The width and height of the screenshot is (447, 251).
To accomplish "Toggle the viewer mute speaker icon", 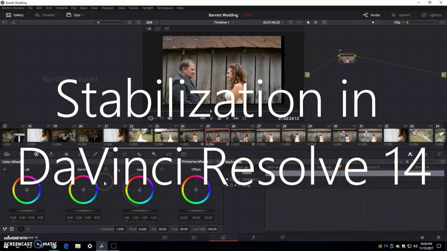I will pyautogui.click(x=170, y=118).
